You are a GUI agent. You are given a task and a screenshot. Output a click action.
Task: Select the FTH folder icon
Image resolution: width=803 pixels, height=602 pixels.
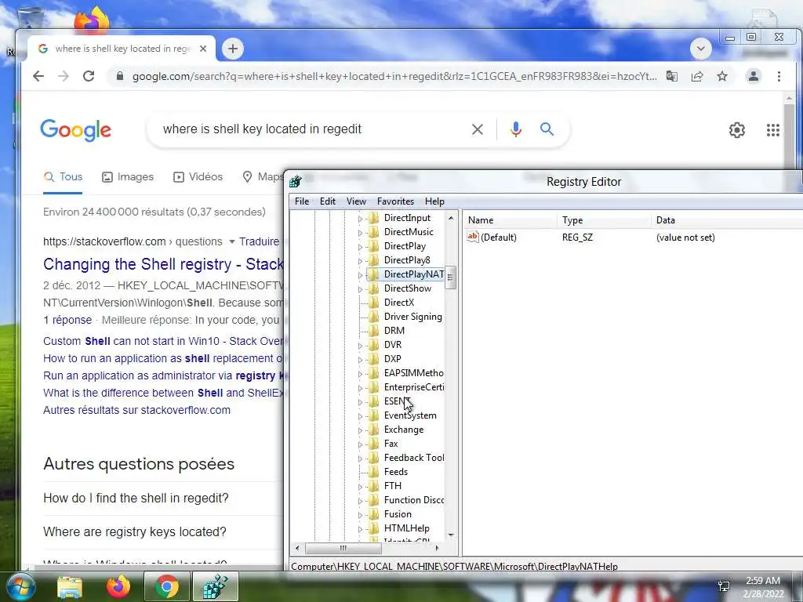click(374, 486)
